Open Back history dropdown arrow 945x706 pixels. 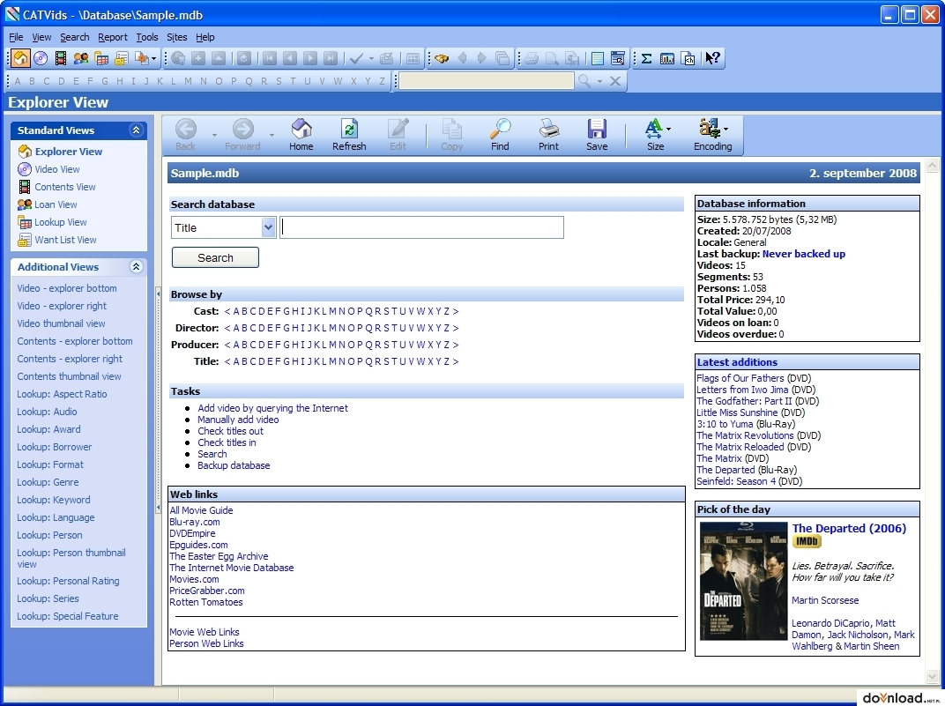[x=214, y=135]
